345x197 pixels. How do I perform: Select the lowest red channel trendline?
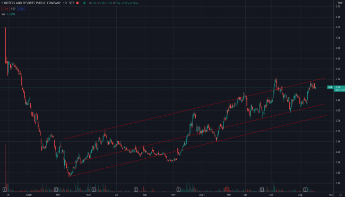tap(197, 145)
